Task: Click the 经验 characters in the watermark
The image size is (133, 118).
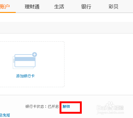Action: (x=119, y=108)
